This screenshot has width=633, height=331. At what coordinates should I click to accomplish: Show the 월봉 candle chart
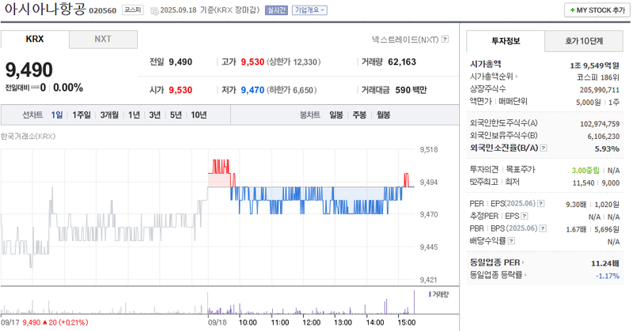click(x=384, y=115)
